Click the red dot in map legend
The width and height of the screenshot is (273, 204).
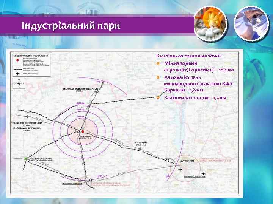click(17, 60)
